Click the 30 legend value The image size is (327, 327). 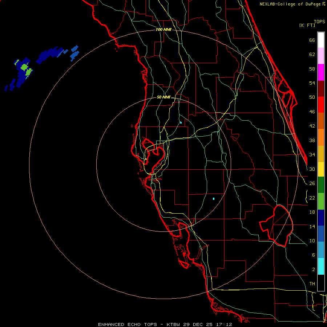tap(312, 169)
